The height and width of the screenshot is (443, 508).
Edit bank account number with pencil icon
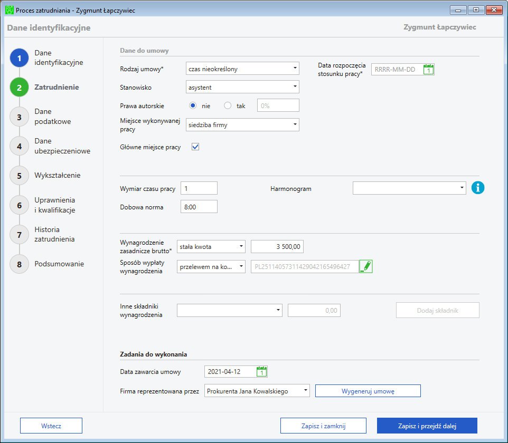(365, 267)
